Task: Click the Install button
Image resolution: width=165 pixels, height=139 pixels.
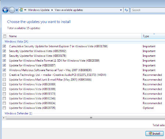Action: 154,133
